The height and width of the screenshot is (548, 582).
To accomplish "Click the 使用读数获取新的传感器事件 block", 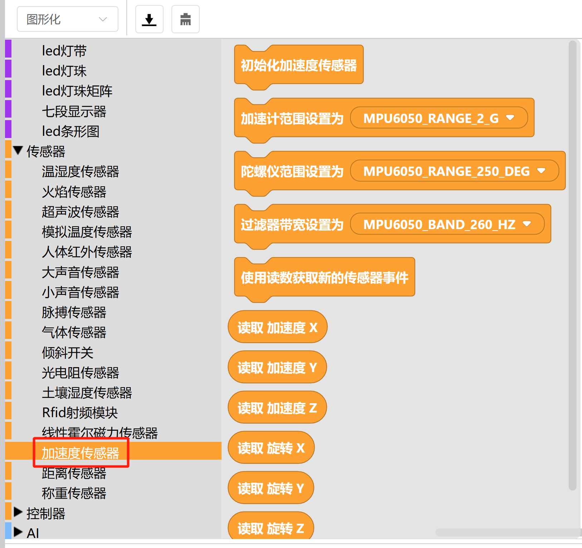I will pos(324,278).
